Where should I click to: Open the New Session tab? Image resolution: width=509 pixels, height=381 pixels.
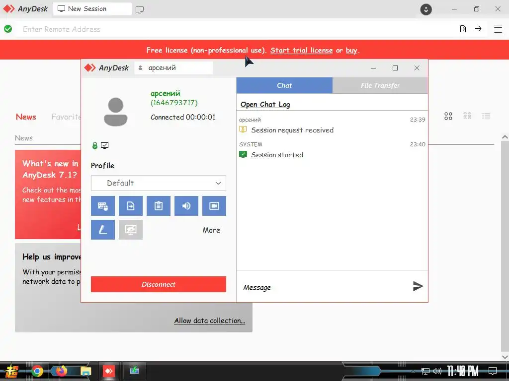pos(92,9)
